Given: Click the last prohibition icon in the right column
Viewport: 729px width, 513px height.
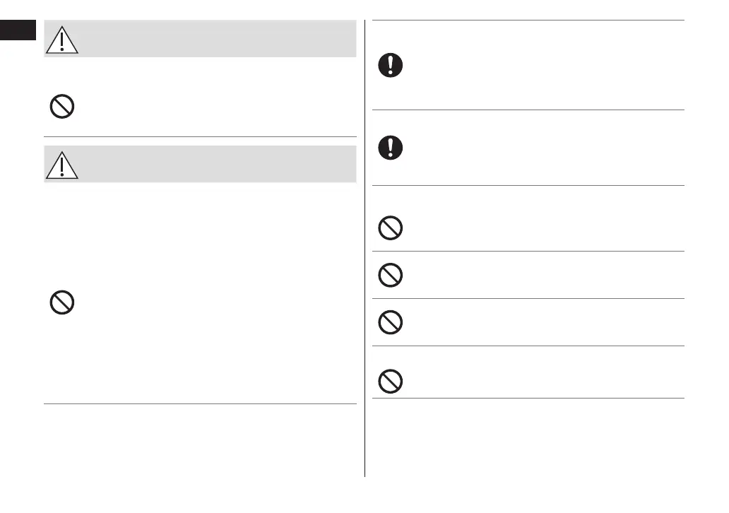Looking at the screenshot, I should pos(391,382).
